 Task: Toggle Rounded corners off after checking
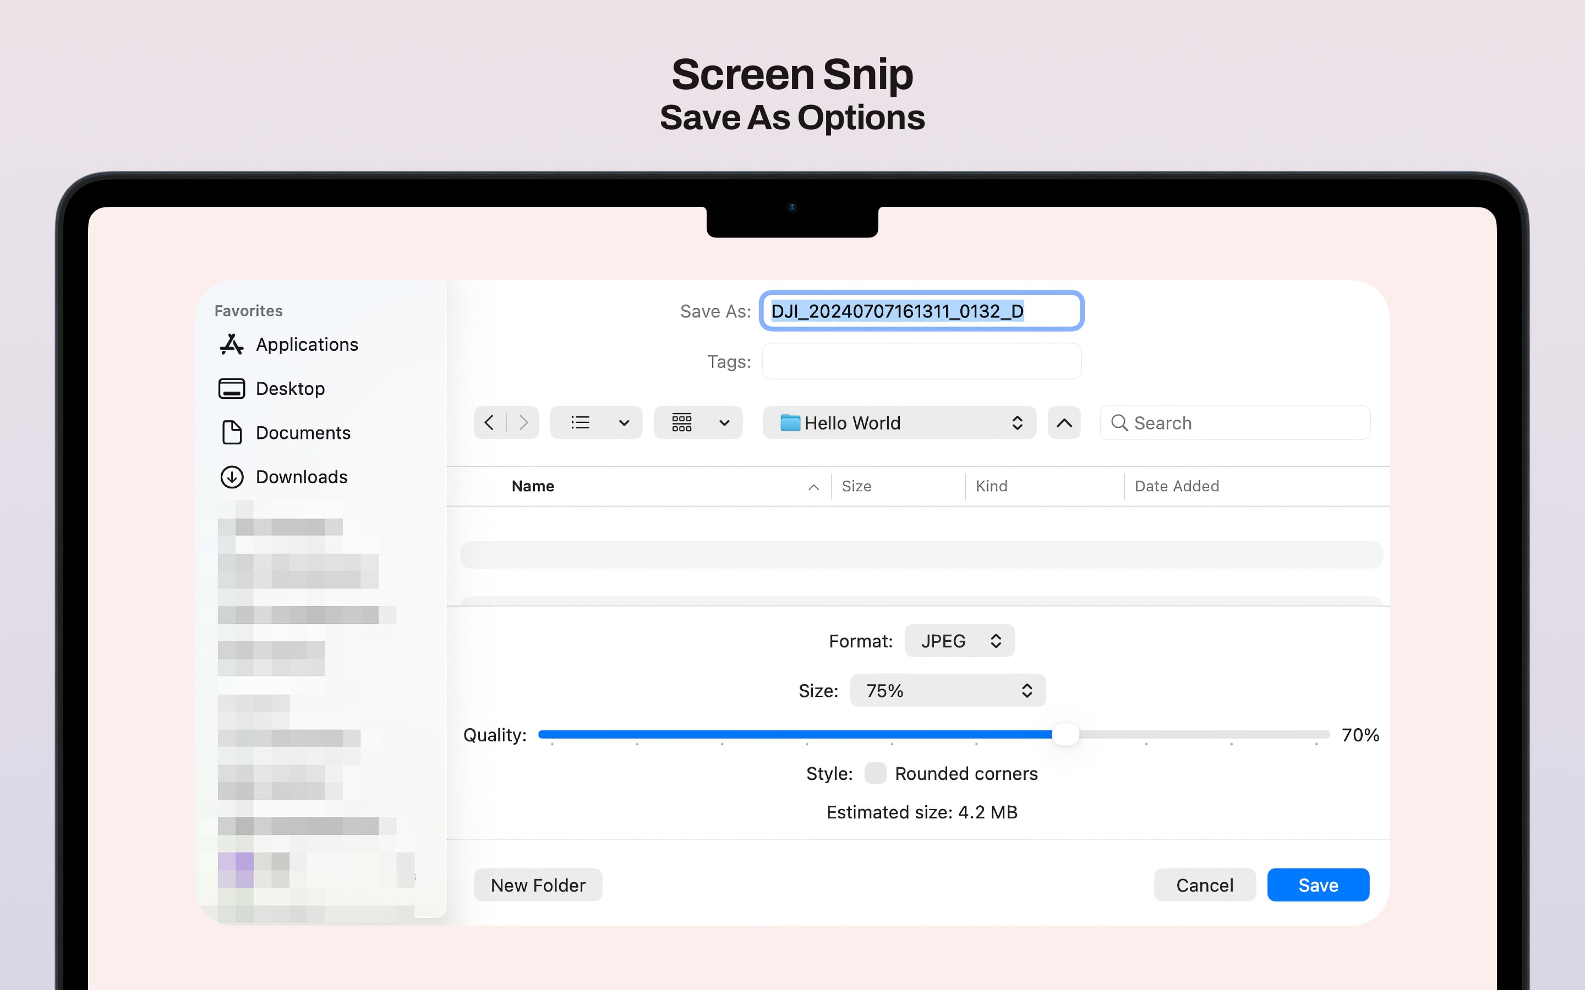pos(875,773)
